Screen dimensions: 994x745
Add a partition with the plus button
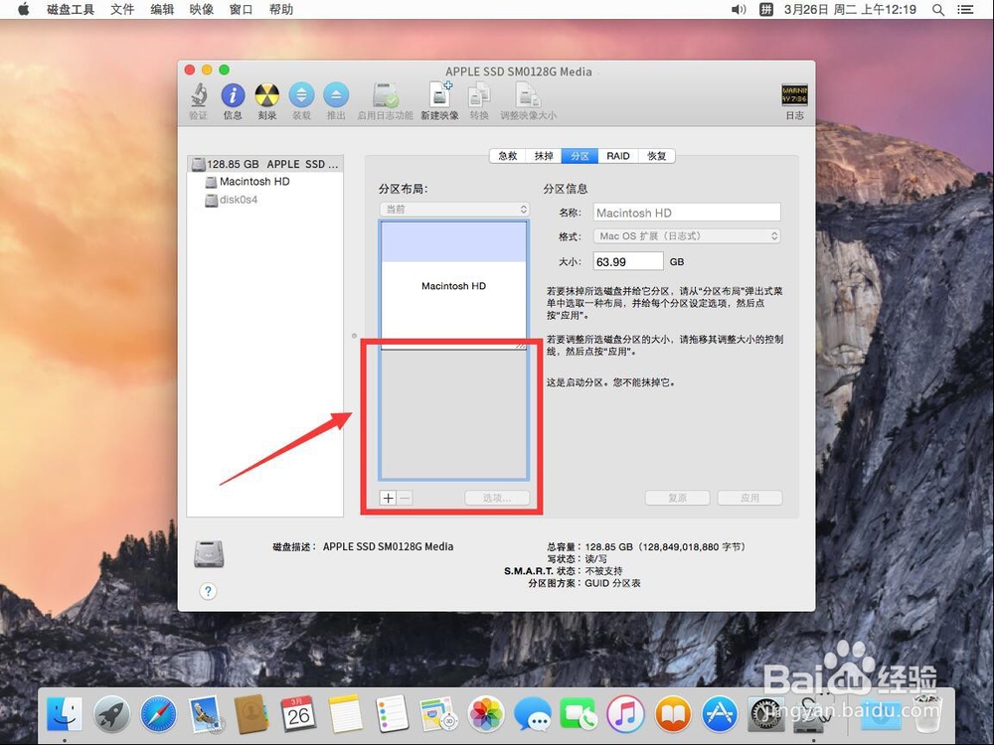pos(388,498)
